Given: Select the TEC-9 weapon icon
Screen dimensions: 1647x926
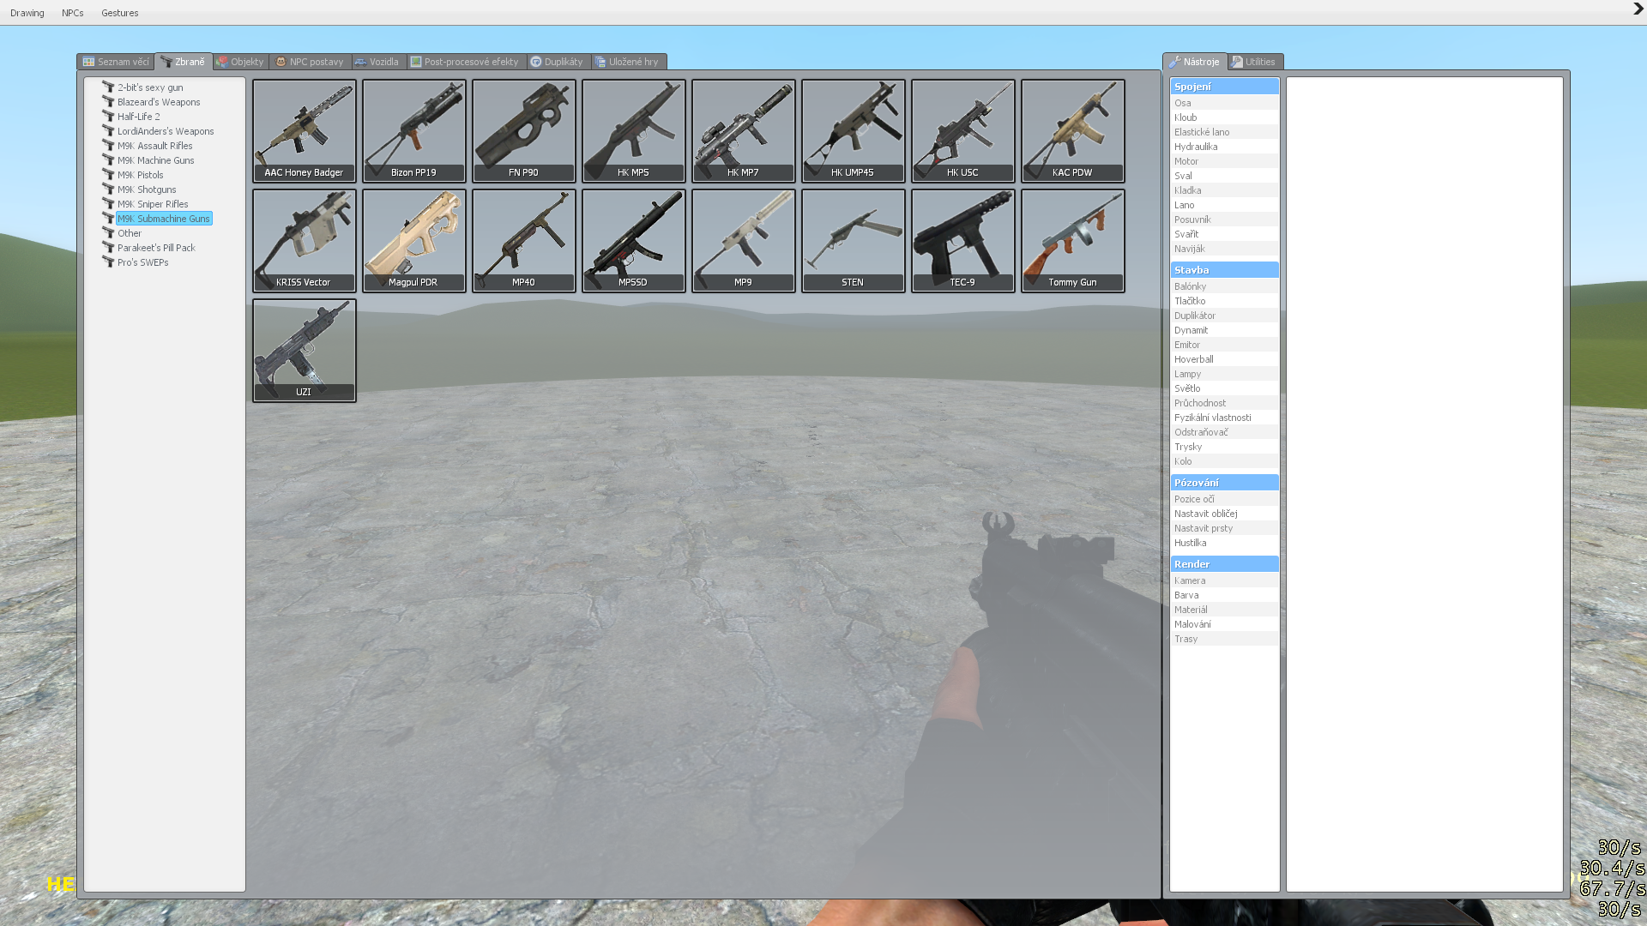Looking at the screenshot, I should [x=963, y=240].
